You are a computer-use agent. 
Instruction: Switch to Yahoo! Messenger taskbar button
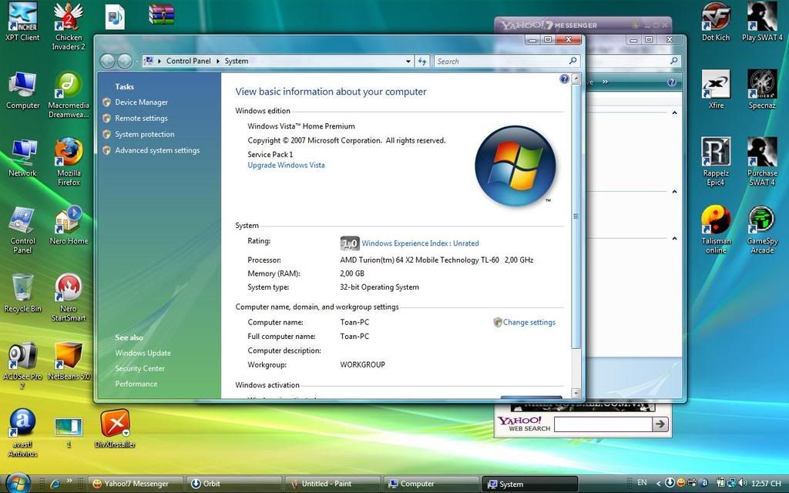click(x=136, y=484)
